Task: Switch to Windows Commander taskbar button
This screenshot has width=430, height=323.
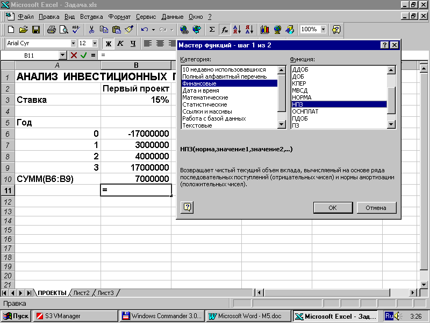Action: [162, 316]
